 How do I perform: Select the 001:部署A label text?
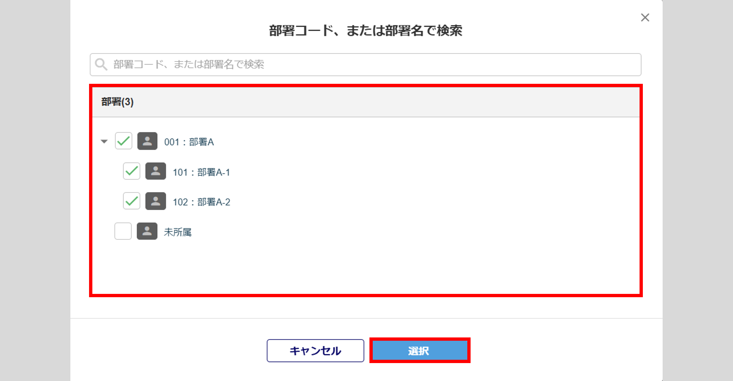pyautogui.click(x=189, y=142)
